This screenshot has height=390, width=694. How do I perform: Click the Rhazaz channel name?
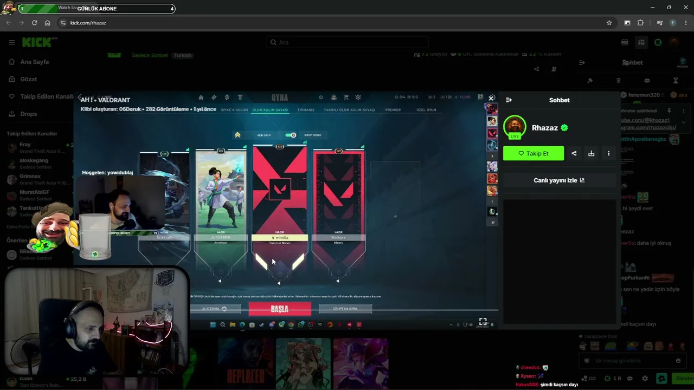(x=545, y=128)
